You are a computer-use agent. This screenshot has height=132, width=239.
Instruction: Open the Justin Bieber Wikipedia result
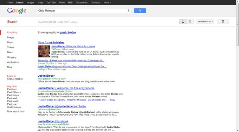point(66,88)
